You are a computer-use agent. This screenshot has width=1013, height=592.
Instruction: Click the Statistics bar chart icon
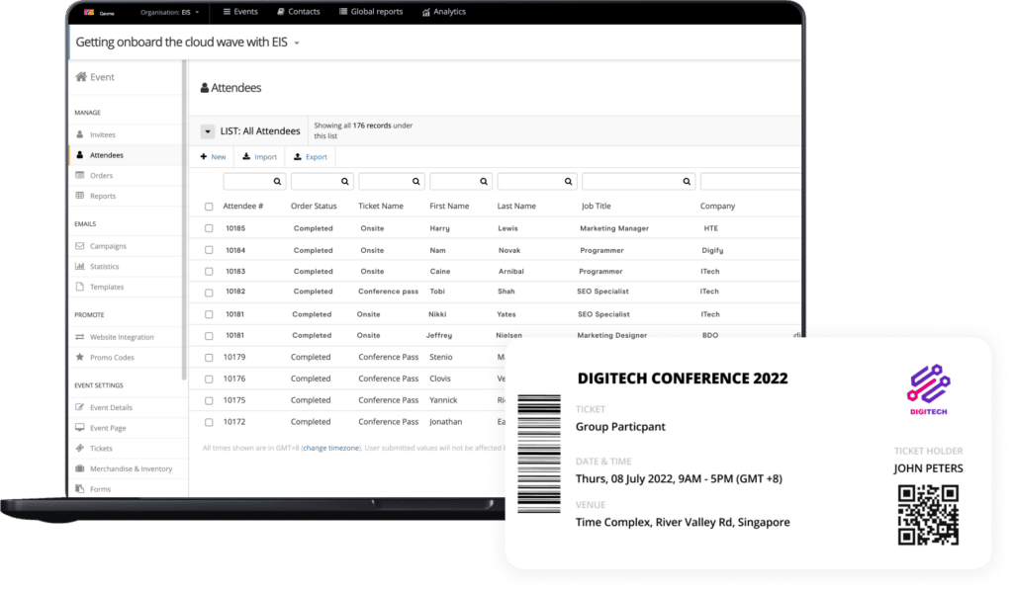80,267
